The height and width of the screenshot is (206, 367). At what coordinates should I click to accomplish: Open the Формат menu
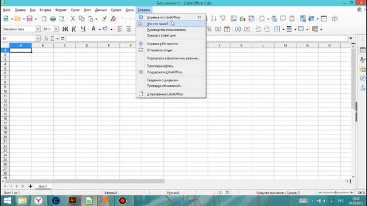tap(61, 10)
